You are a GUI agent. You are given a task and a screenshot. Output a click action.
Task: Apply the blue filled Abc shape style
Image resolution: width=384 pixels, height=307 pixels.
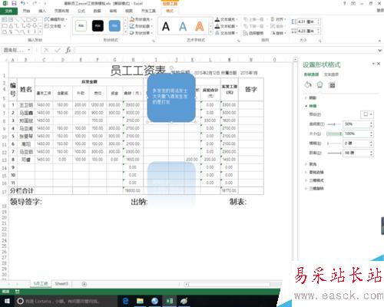tap(114, 26)
